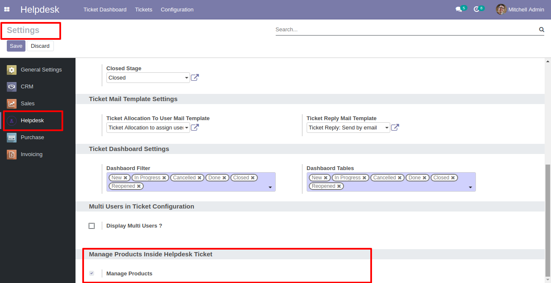Click the Sales chart icon

pyautogui.click(x=12, y=104)
